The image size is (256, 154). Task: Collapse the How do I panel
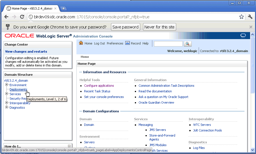(69, 146)
